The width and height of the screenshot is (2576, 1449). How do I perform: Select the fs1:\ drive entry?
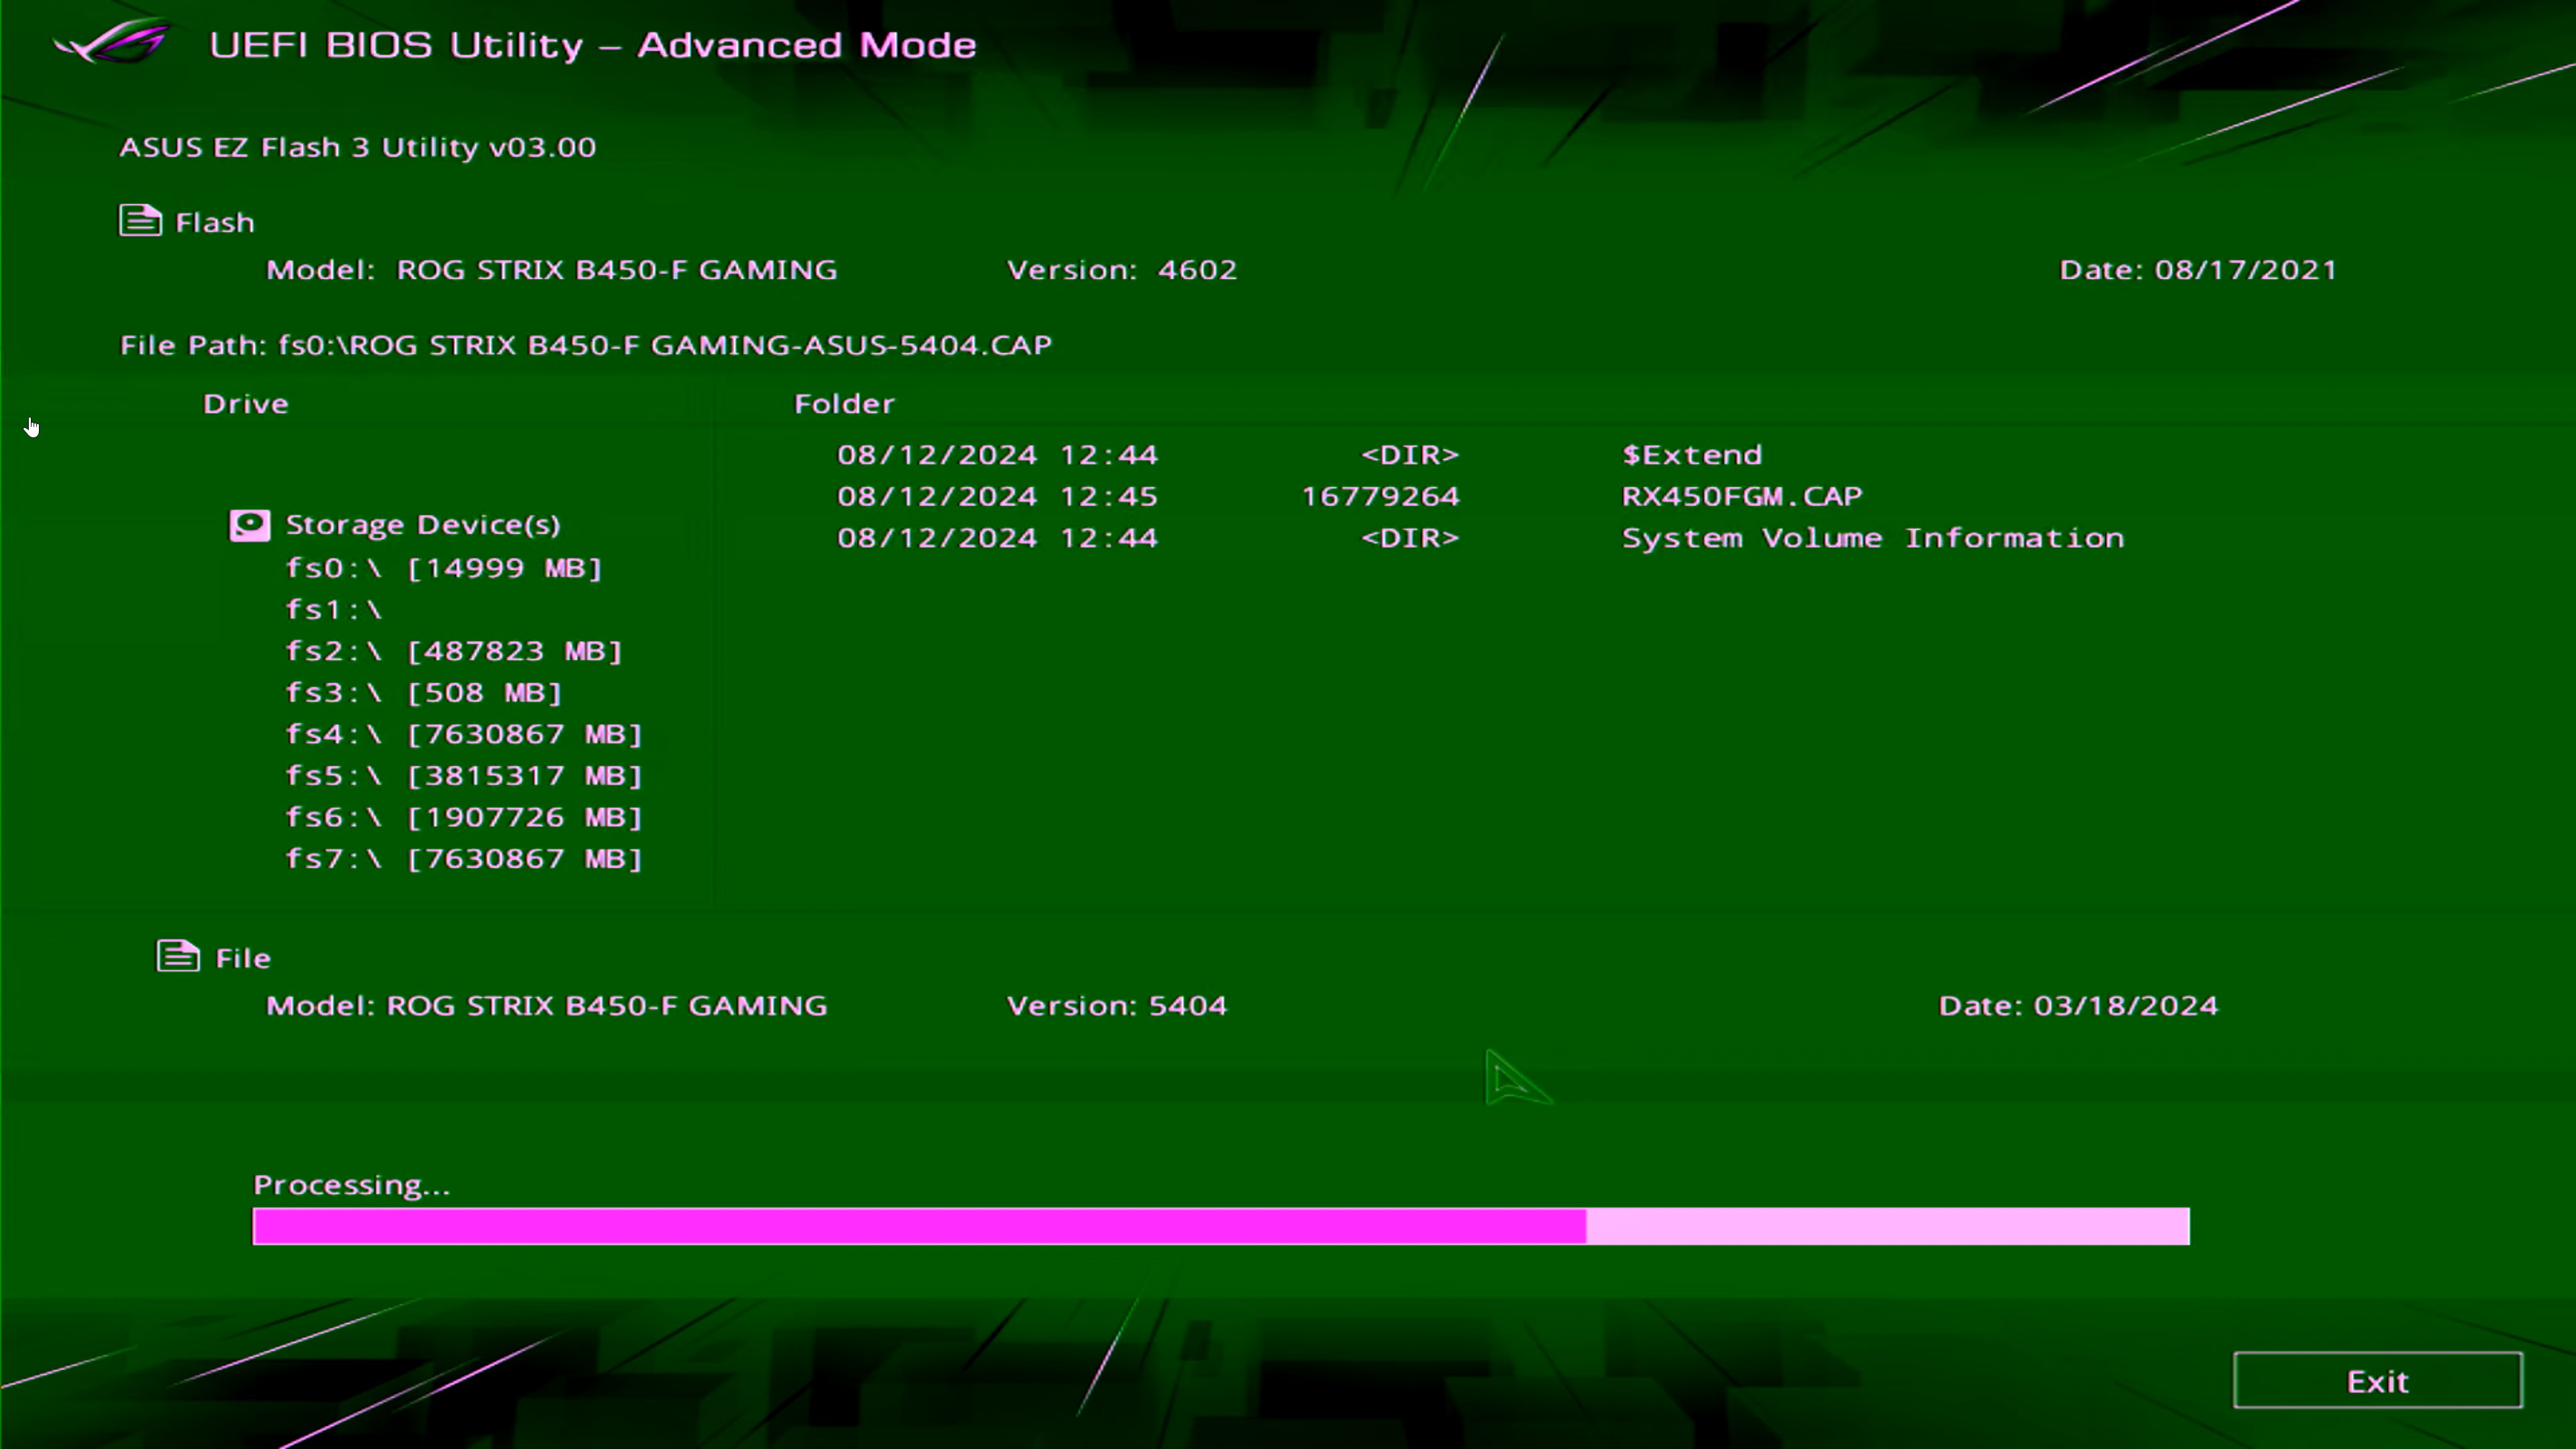pos(334,609)
